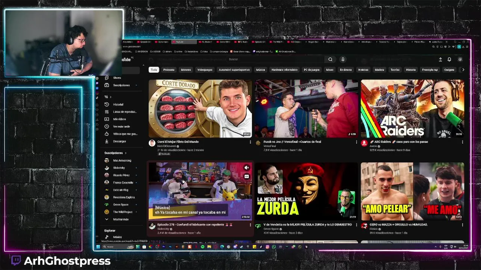The height and width of the screenshot is (270, 481).
Task: Open NickDiGiovanni channel avatar under video
Action: pos(152,143)
